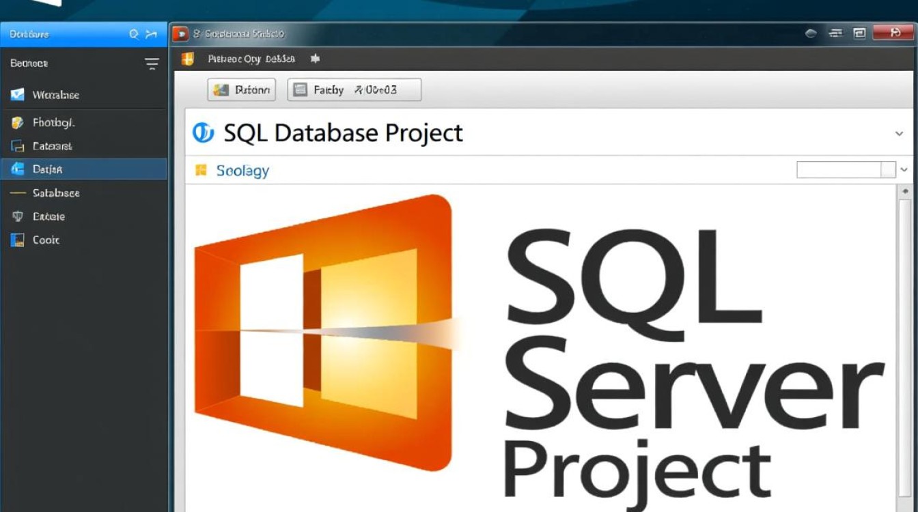The height and width of the screenshot is (512, 918).
Task: Open the filter lines icon in sidebar
Action: (152, 63)
